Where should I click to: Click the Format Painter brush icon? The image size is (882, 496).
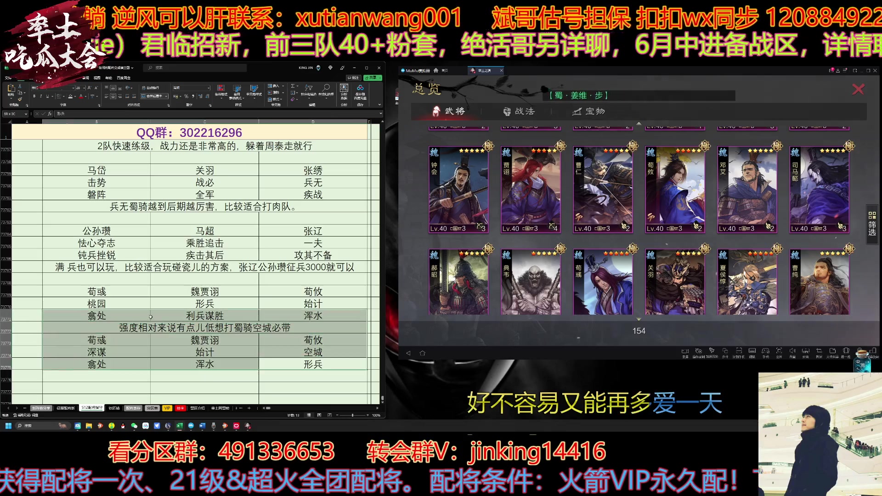[x=20, y=99]
